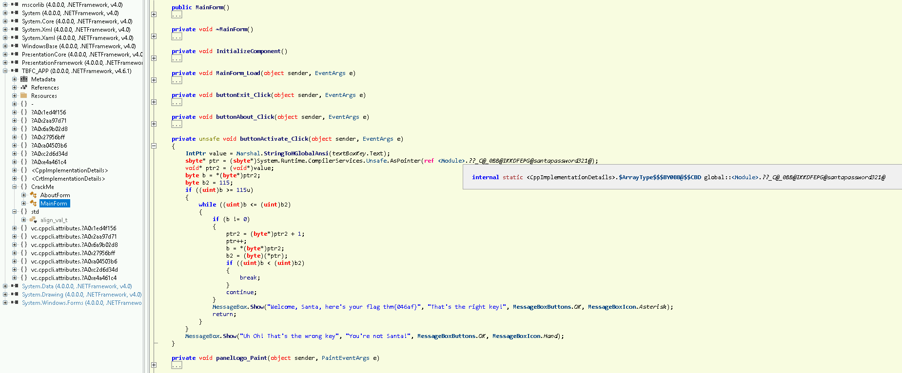Expand the System.Xml assembly node
Screen dimensions: 902x373
(5, 30)
